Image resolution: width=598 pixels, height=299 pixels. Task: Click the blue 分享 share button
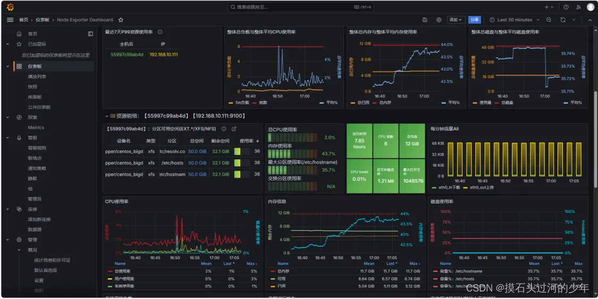pos(475,20)
